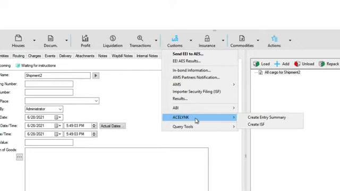Image resolution: width=340 pixels, height=191 pixels.
Task: Switch to the Internal Notes tab
Action: click(x=147, y=56)
